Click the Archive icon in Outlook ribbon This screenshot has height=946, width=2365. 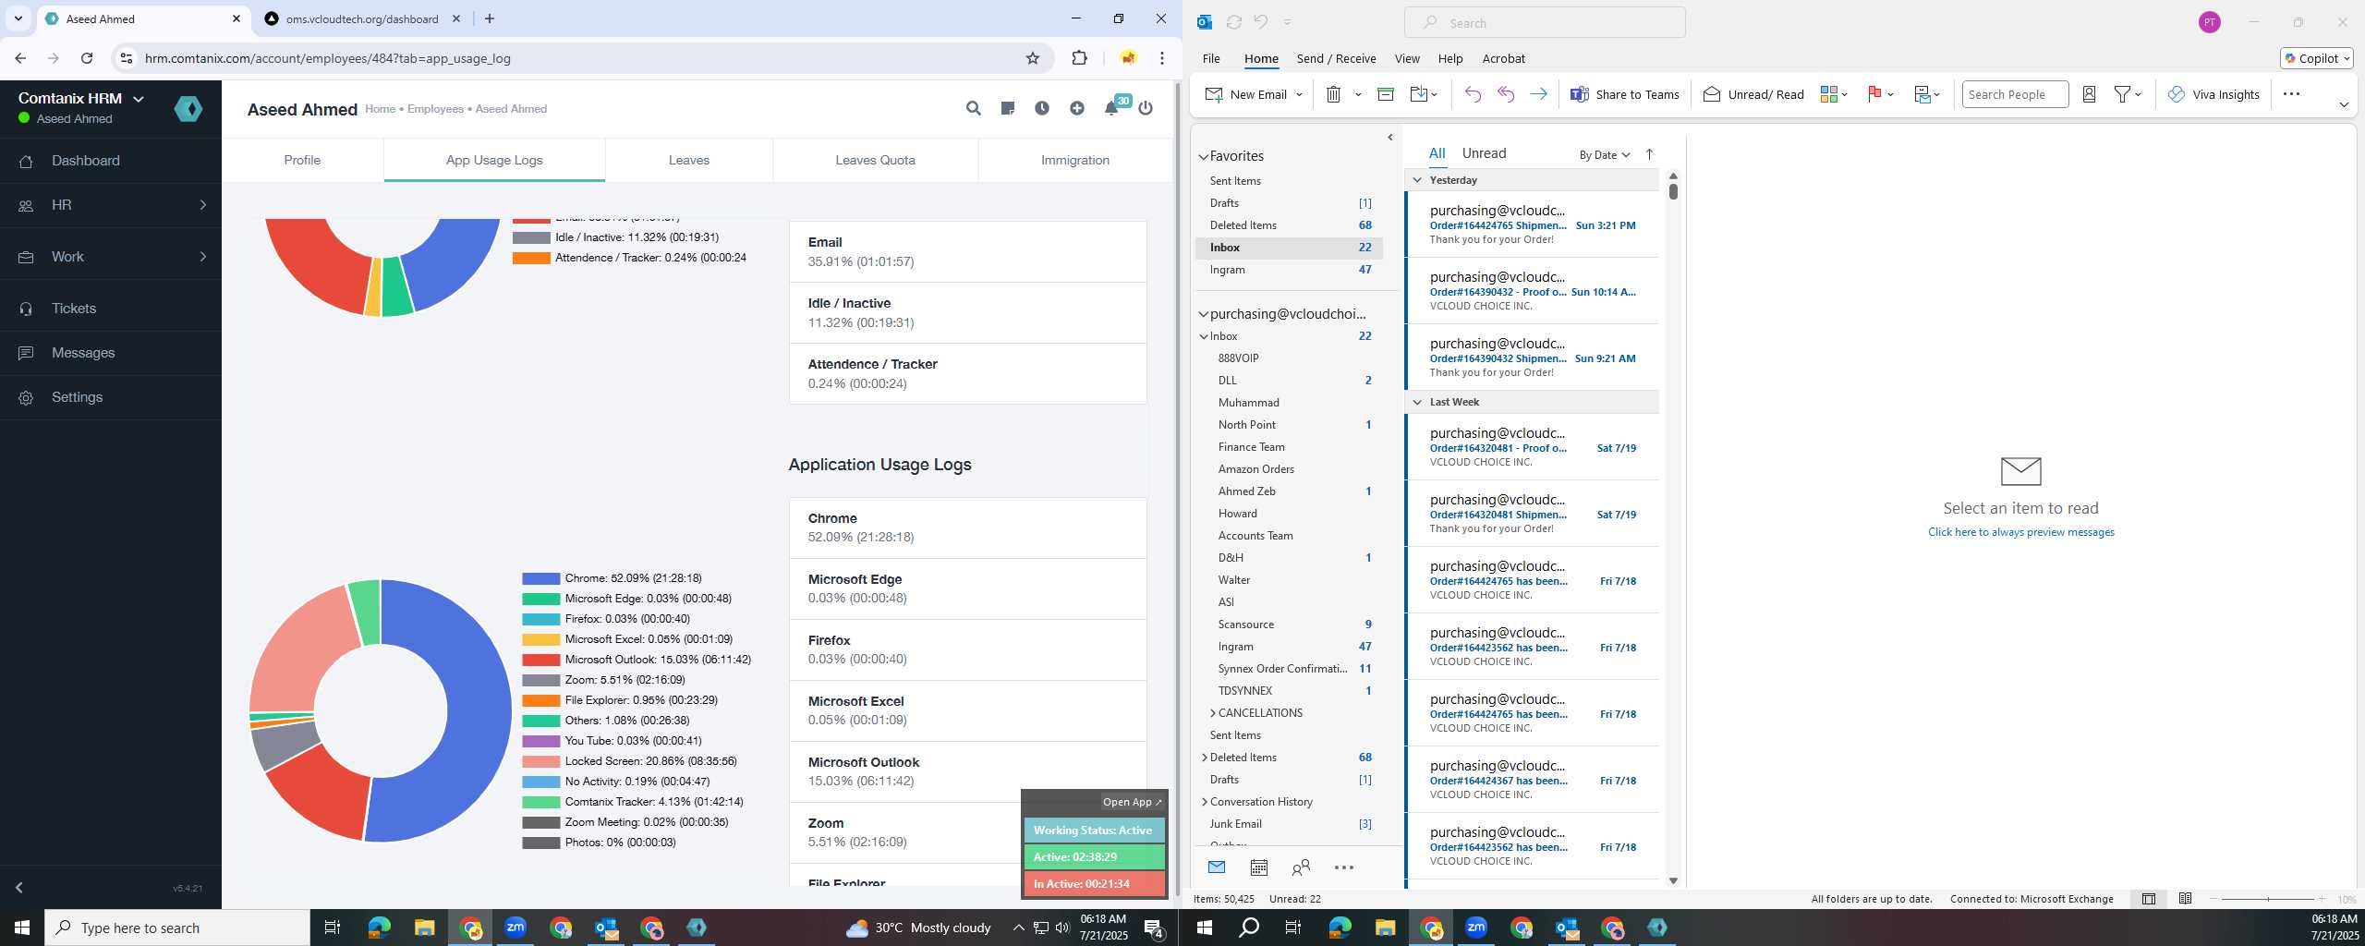coord(1385,94)
